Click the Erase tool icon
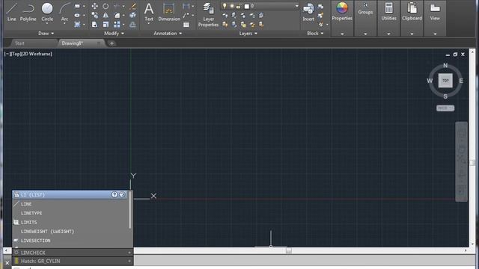Screen dimensions: 479x269 (x=132, y=6)
